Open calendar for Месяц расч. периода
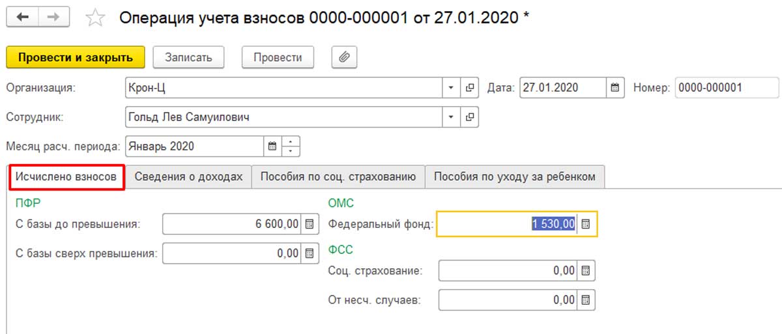 (272, 146)
